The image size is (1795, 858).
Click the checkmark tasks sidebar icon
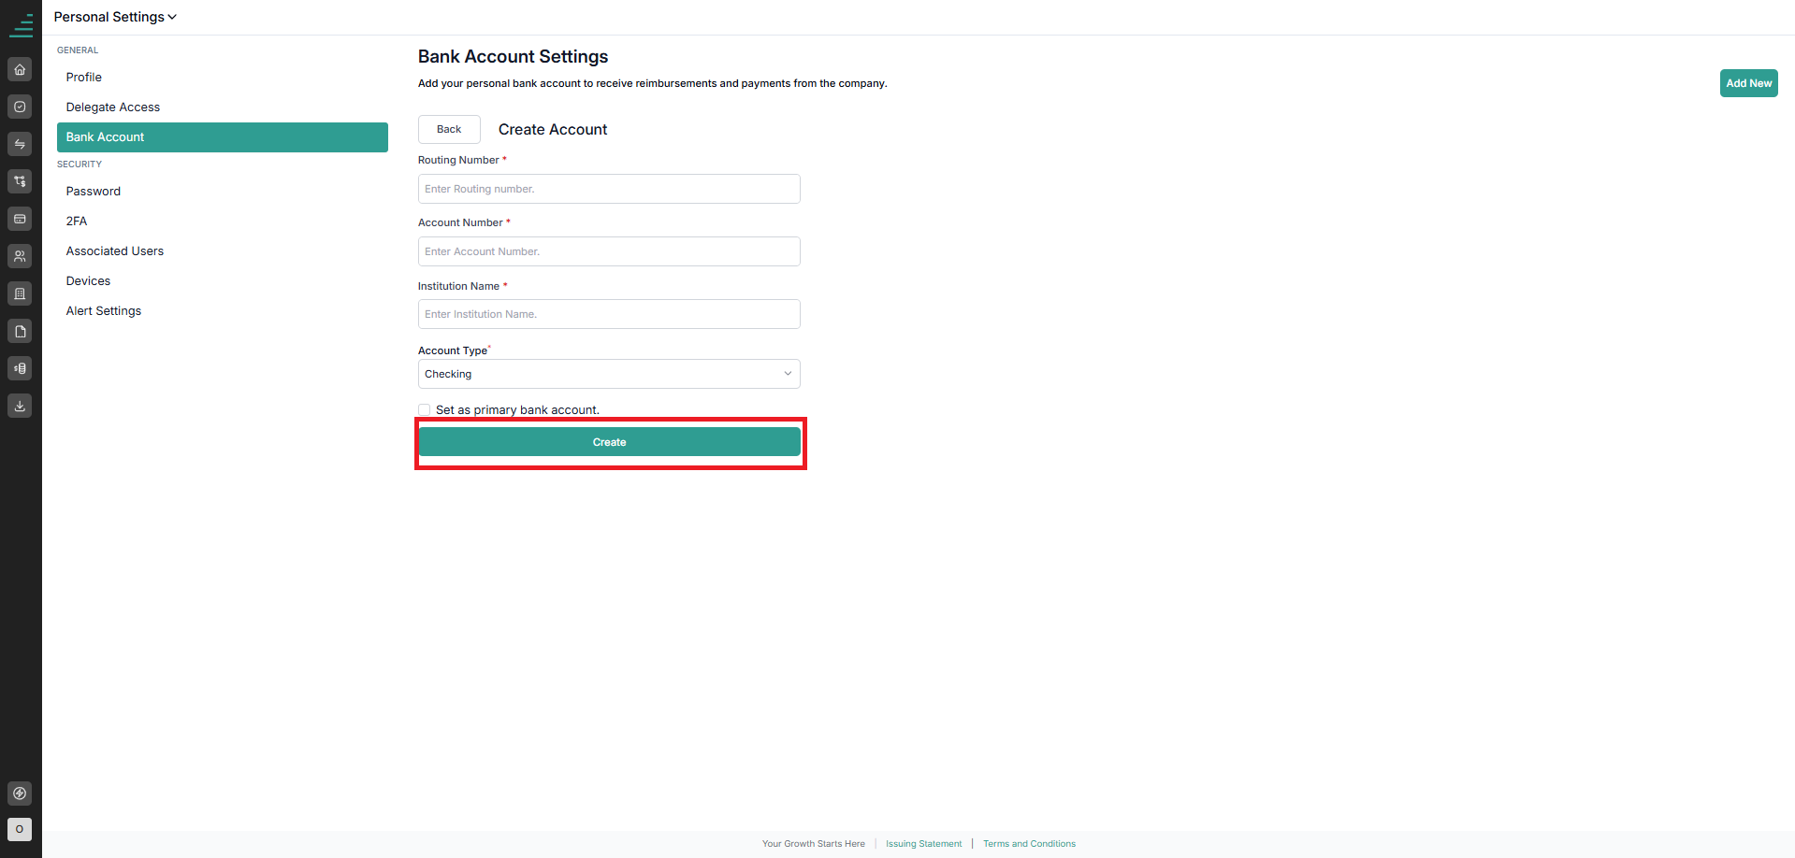coord(20,107)
